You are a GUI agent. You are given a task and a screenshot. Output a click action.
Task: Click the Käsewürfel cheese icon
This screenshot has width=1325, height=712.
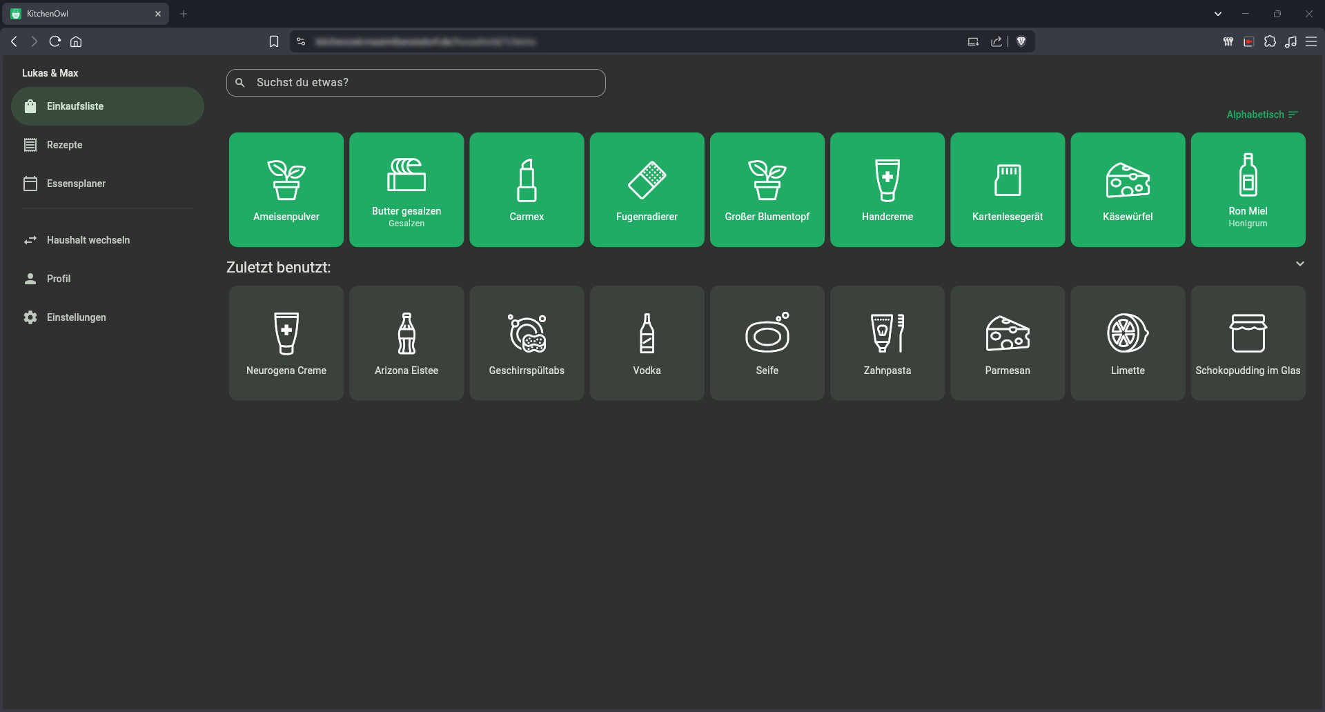coord(1128,181)
